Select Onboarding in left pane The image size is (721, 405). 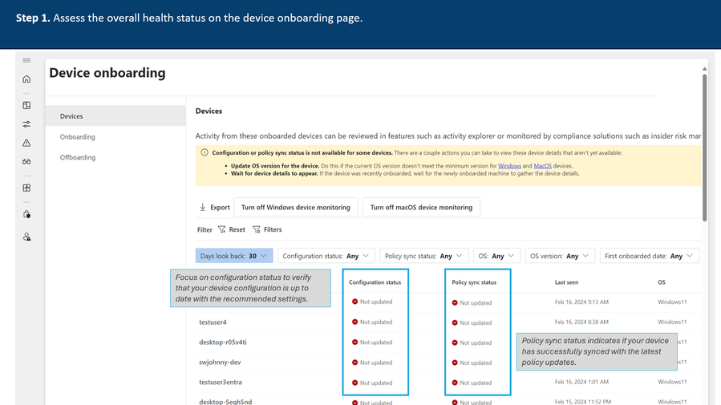pos(77,136)
